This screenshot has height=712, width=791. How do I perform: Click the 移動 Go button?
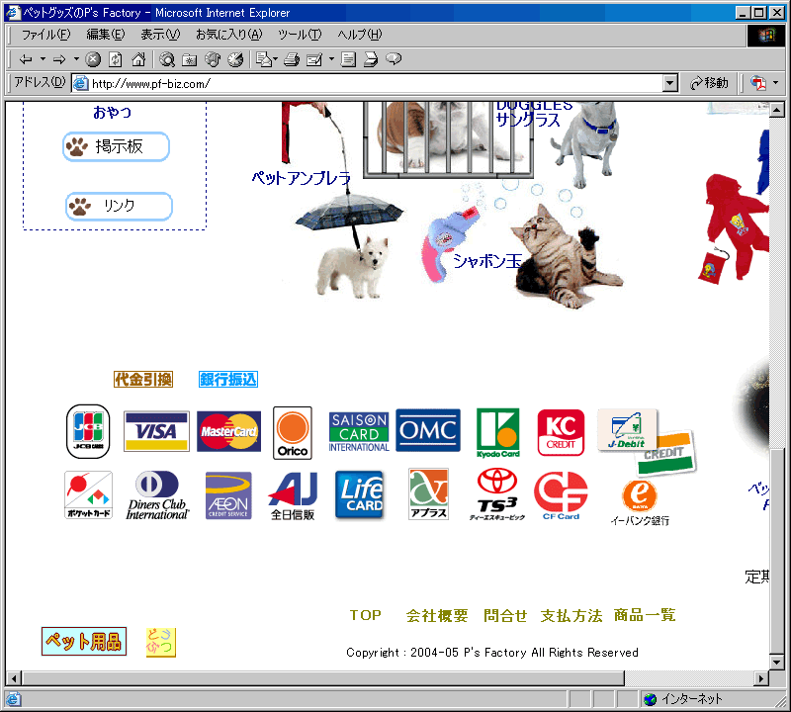[709, 83]
